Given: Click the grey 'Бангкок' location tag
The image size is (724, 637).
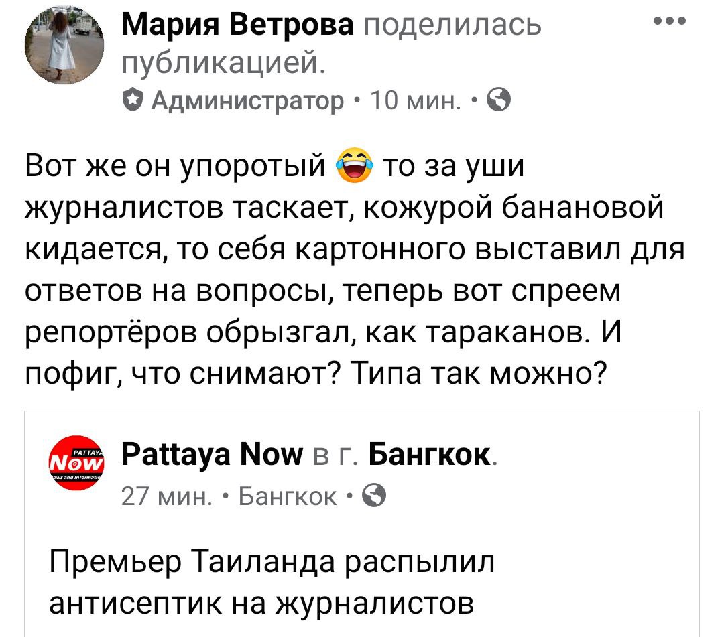Looking at the screenshot, I should (x=288, y=496).
